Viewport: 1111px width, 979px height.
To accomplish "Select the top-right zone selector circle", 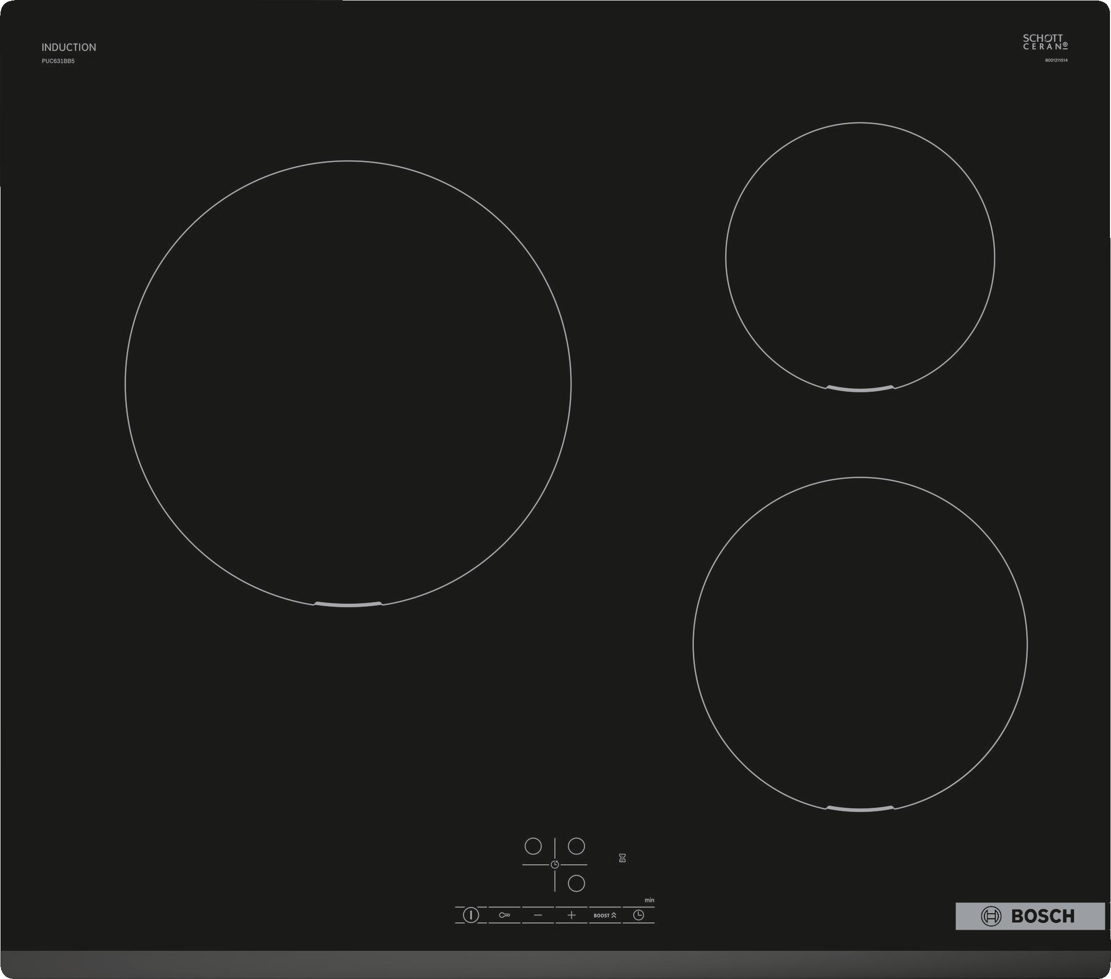I will 576,846.
